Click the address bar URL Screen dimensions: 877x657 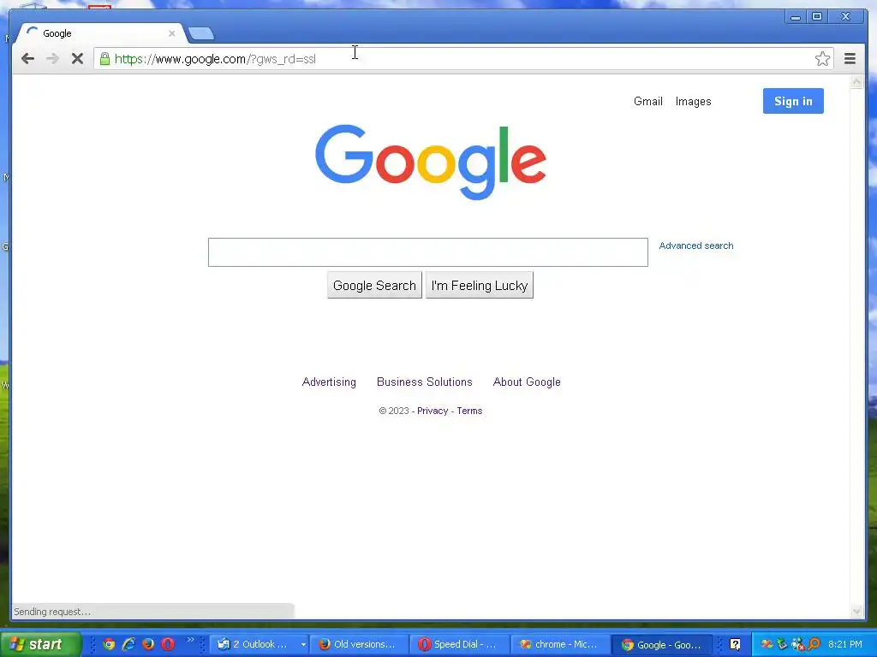pyautogui.click(x=215, y=59)
